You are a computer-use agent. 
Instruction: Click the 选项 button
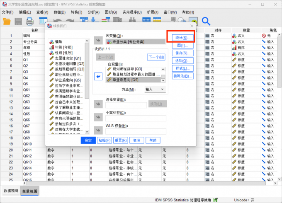coord(182,60)
